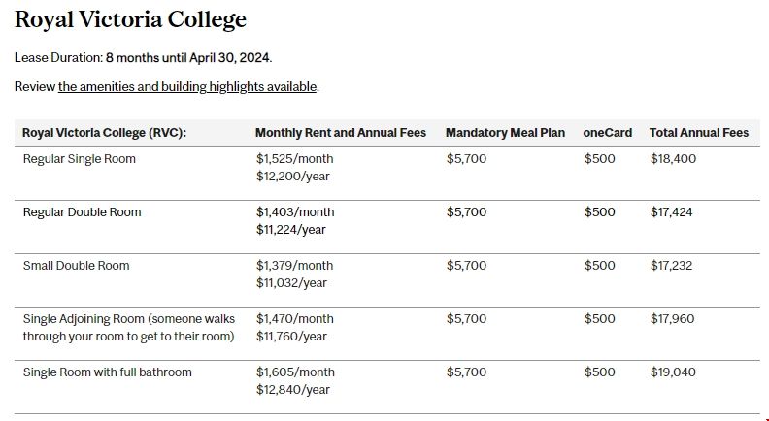This screenshot has width=769, height=421.
Task: Click the Monthly Rent and Annual Fees header
Action: [x=340, y=133]
